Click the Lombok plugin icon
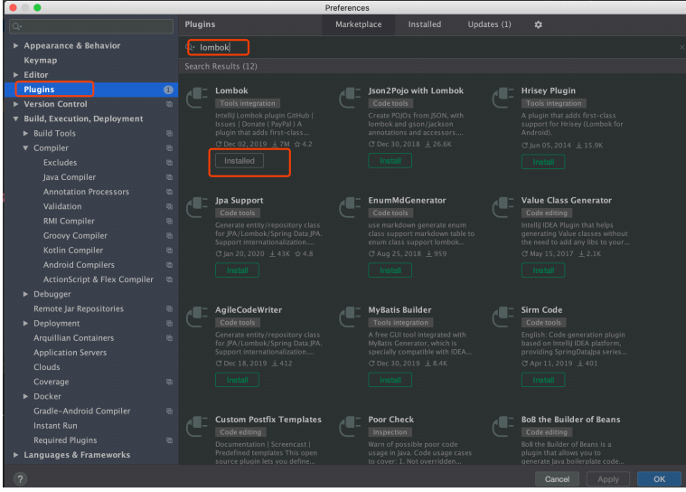The image size is (686, 492). [x=197, y=97]
